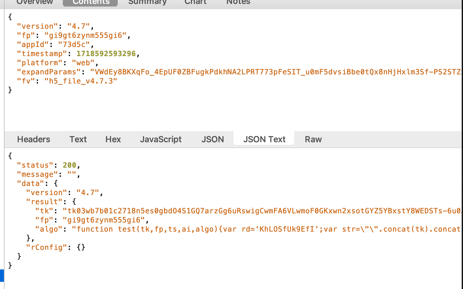This screenshot has height=289, width=463.
Task: Click the "expandParams" line
Action: pyautogui.click(x=239, y=72)
